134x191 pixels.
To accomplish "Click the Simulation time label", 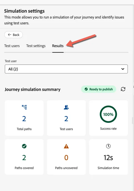I will [108, 168].
